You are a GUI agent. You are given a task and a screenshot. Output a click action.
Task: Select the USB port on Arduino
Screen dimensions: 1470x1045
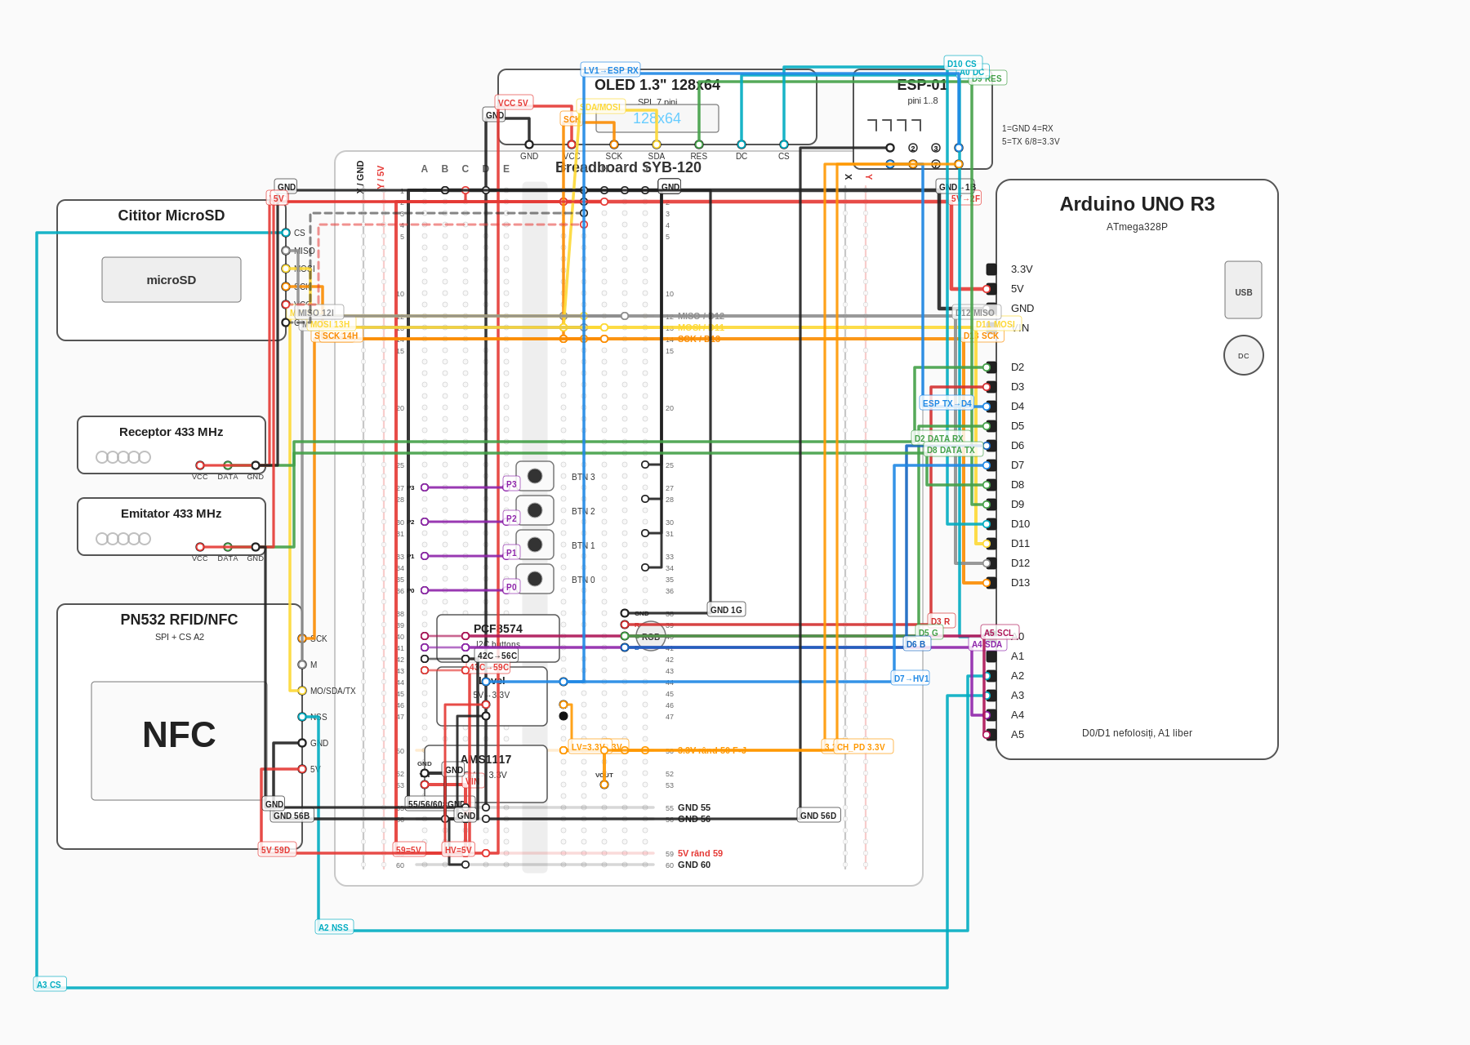(x=1243, y=290)
